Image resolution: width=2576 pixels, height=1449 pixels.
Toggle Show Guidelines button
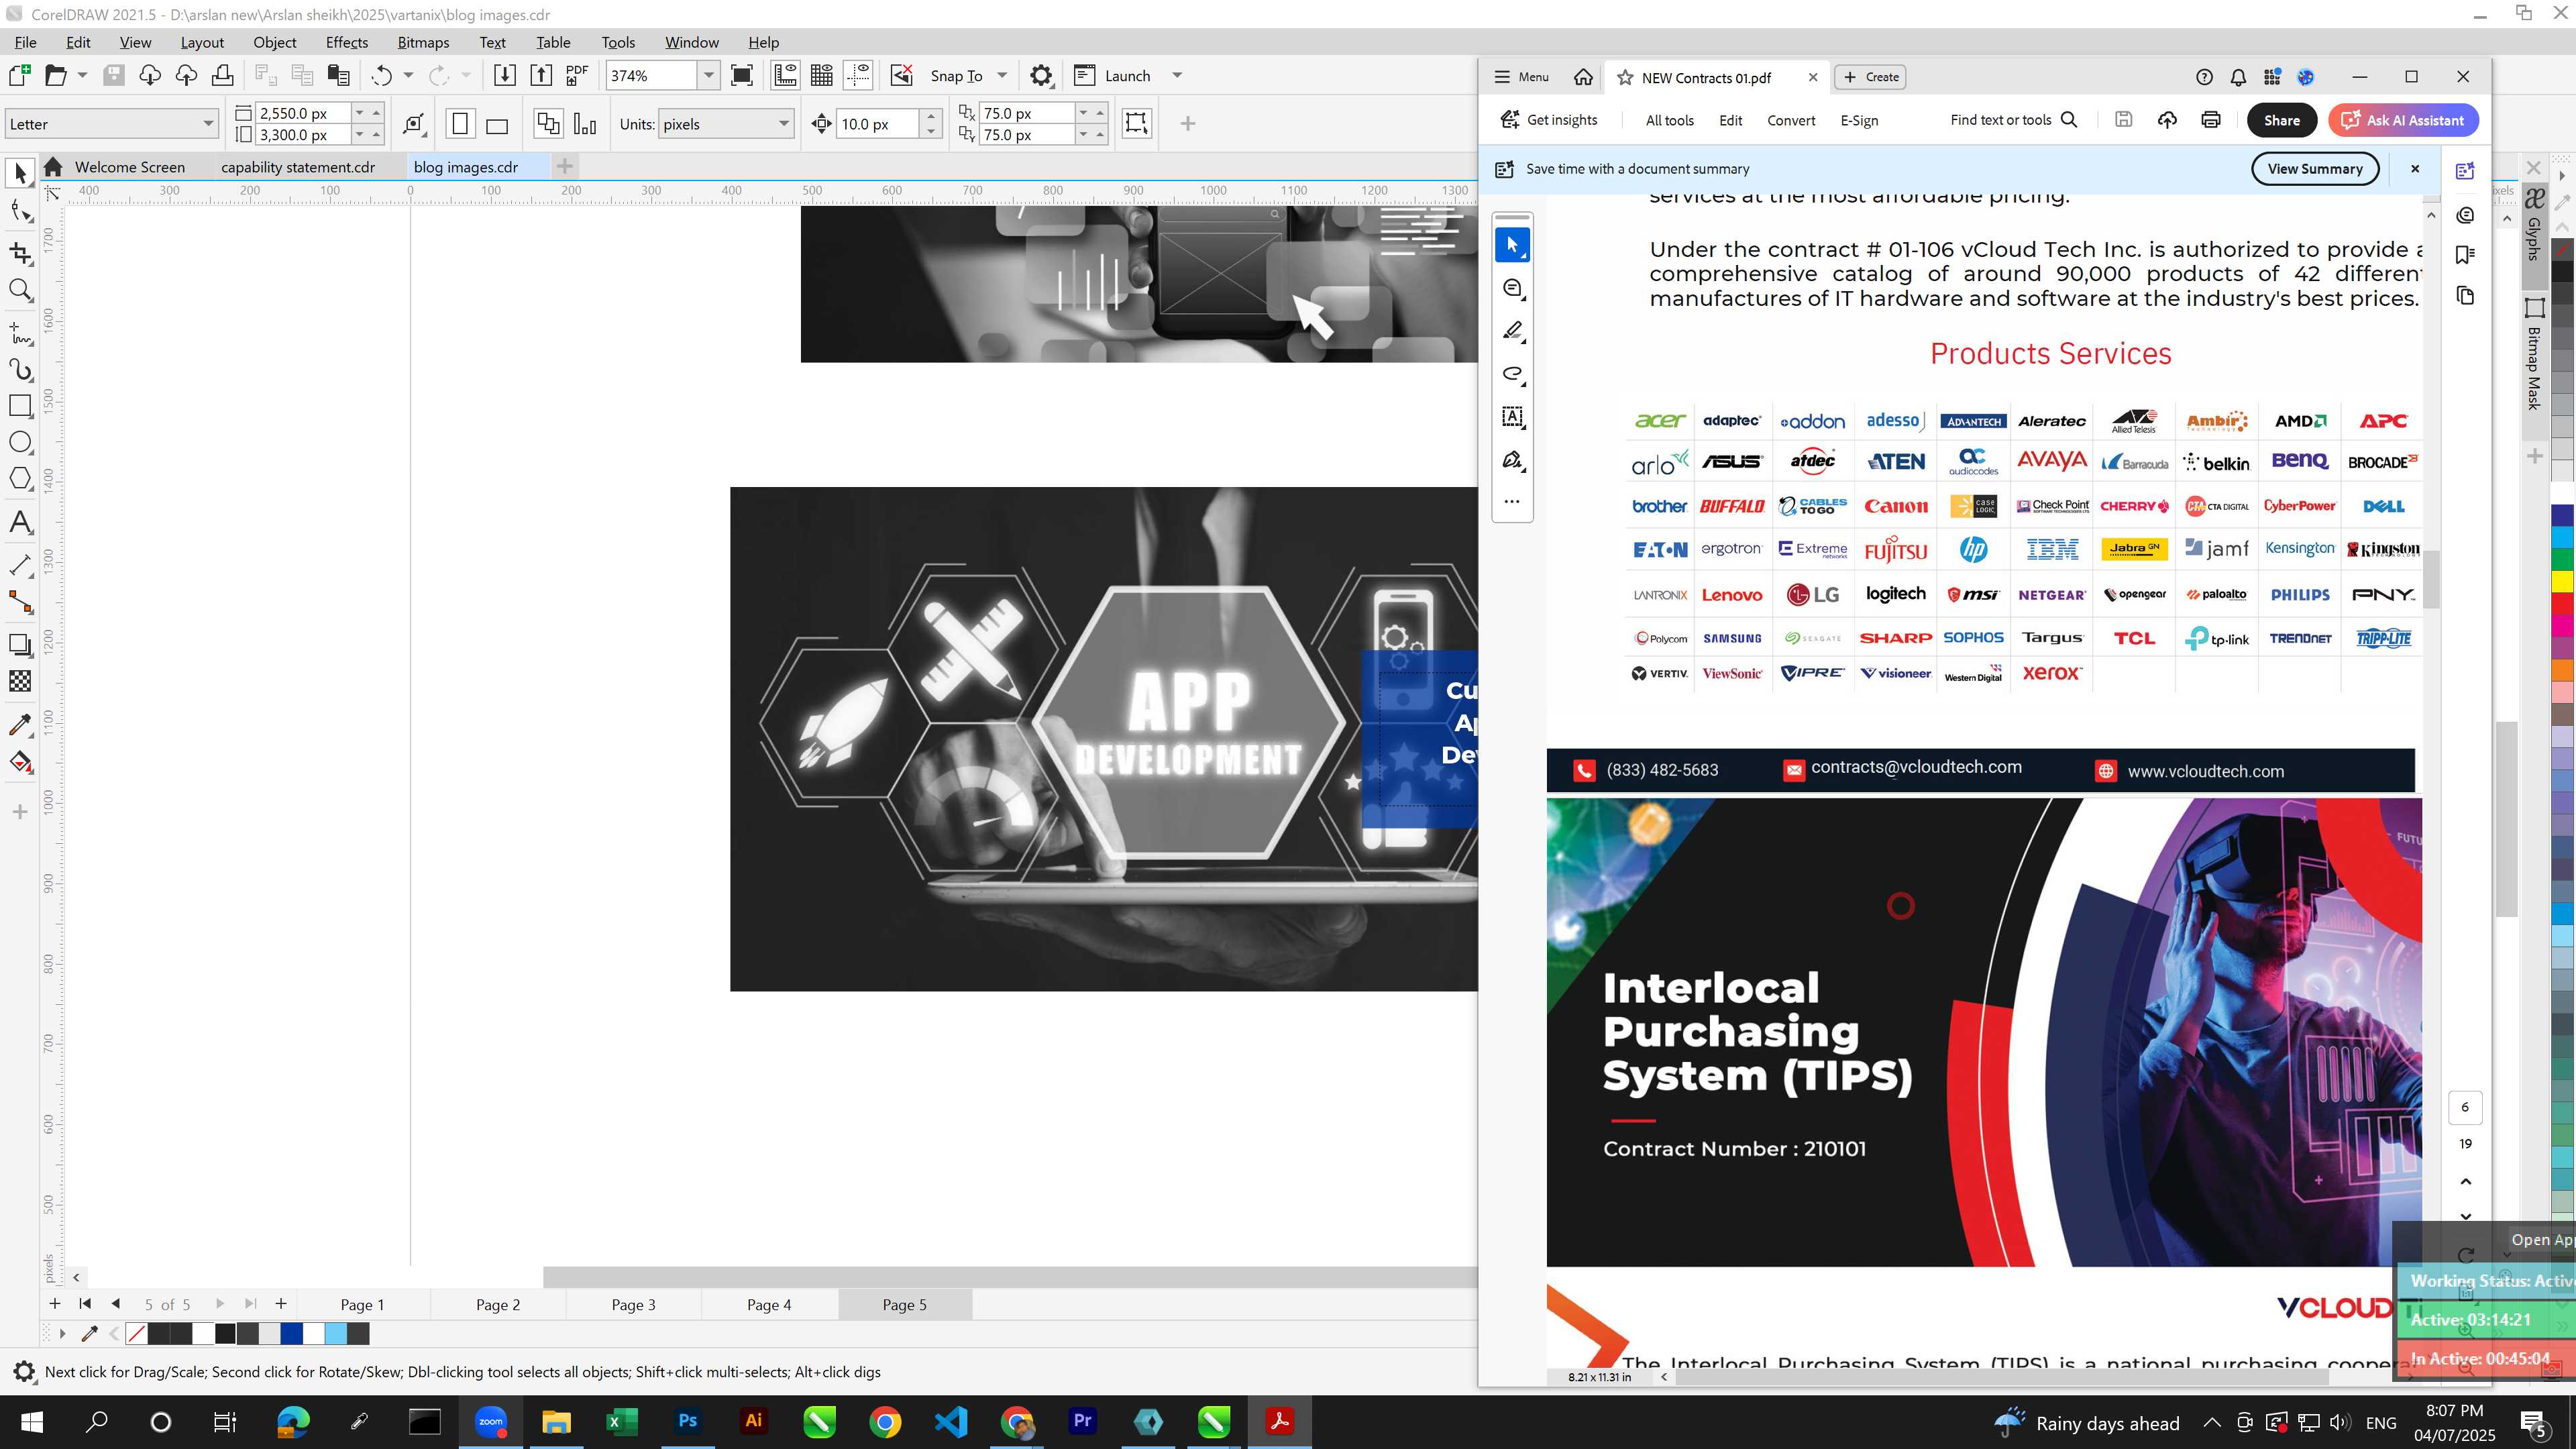pyautogui.click(x=858, y=75)
